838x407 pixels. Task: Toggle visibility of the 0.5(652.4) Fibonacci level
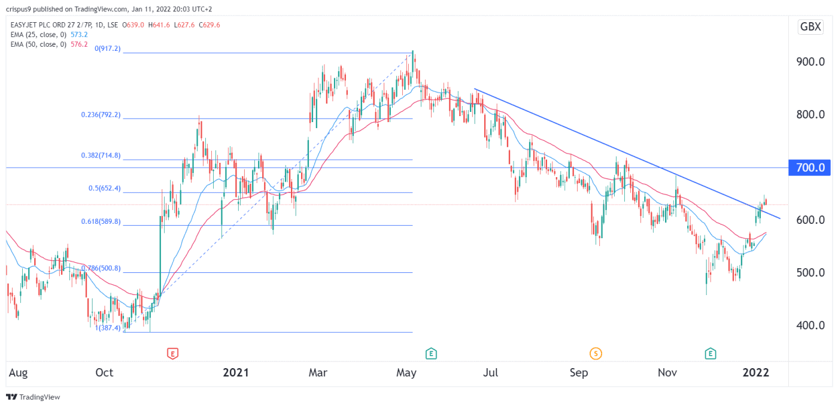tap(104, 188)
